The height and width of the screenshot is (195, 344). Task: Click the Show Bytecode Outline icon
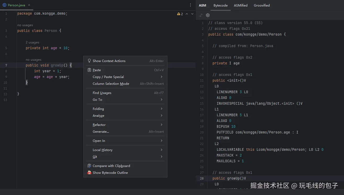tap(89, 173)
